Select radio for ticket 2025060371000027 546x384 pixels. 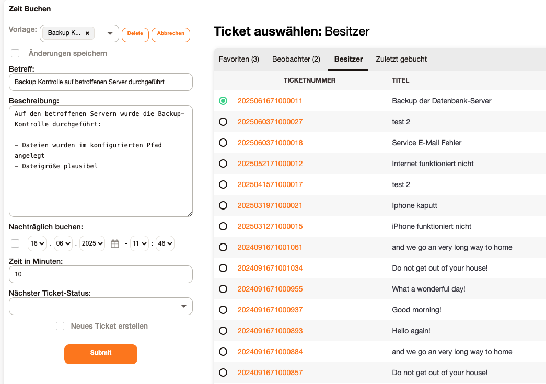tap(223, 122)
